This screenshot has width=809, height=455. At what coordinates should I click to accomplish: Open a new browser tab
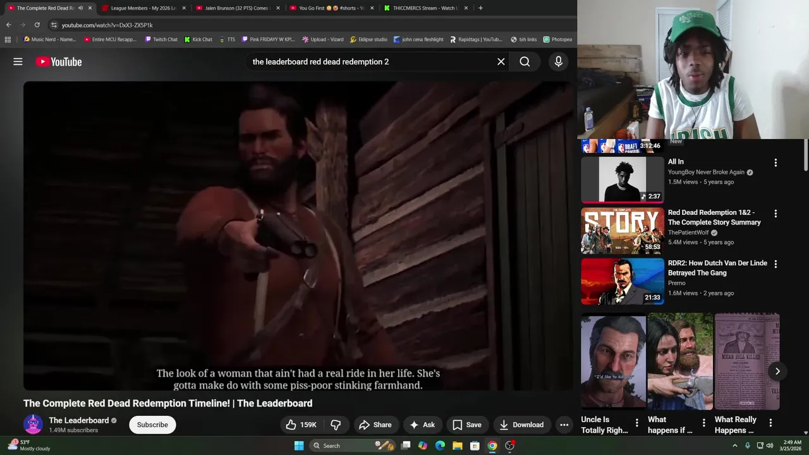tap(480, 8)
